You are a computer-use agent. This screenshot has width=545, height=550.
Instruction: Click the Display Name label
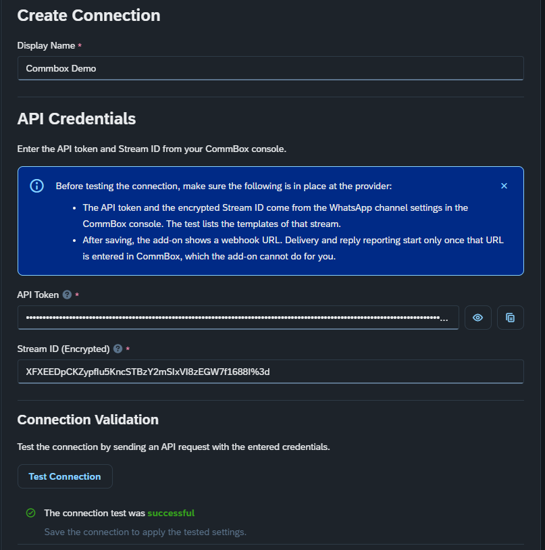[x=46, y=45]
